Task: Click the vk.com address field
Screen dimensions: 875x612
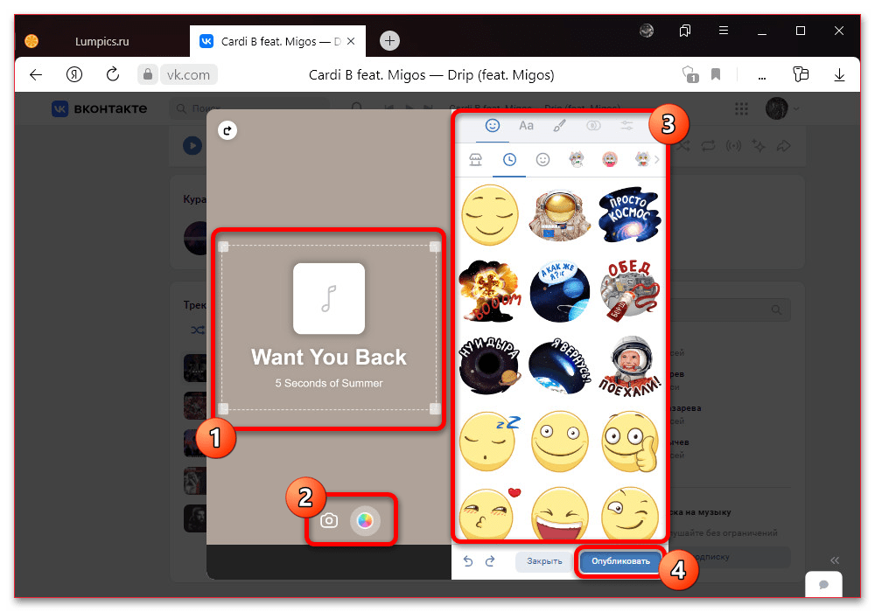Action: [x=188, y=74]
